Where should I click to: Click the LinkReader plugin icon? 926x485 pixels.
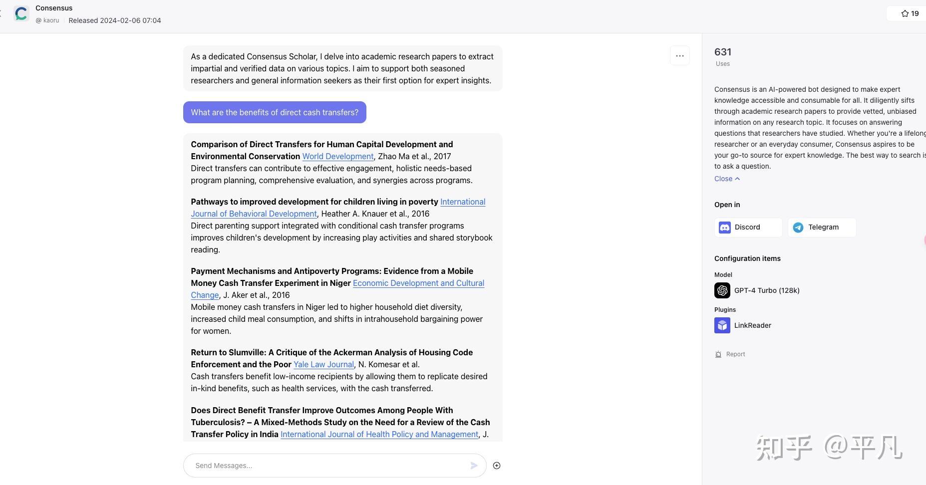click(x=722, y=325)
